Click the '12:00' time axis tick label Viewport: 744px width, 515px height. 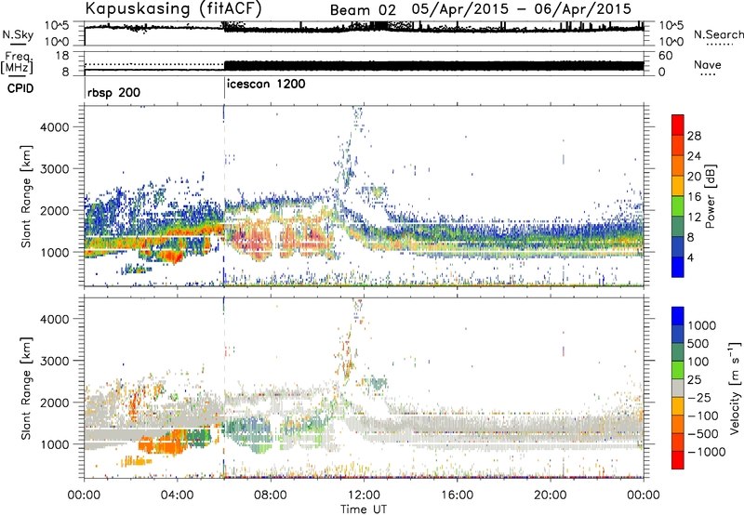point(364,495)
